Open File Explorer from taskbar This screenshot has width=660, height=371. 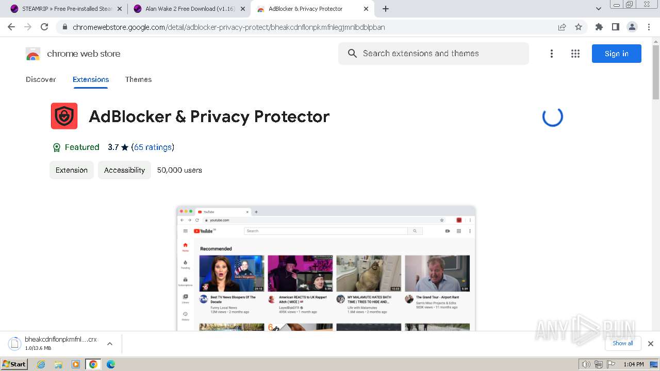point(58,364)
